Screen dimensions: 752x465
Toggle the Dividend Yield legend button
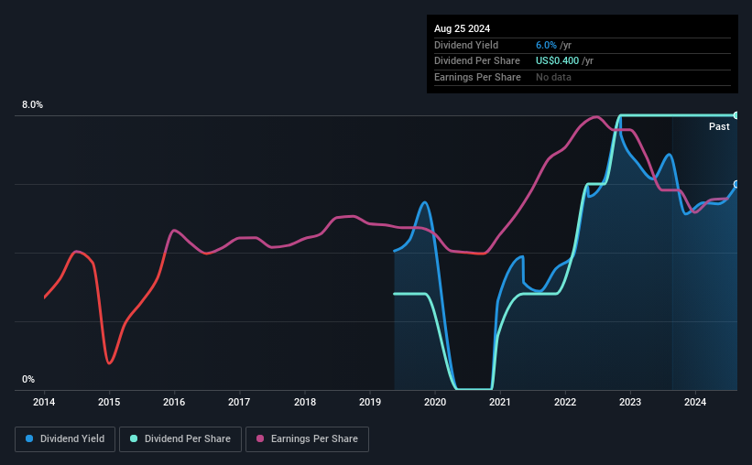[65, 439]
